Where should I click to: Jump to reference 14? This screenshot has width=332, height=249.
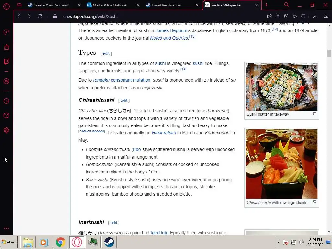click(183, 69)
